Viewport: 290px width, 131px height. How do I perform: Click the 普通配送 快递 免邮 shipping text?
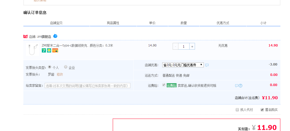(x=176, y=75)
